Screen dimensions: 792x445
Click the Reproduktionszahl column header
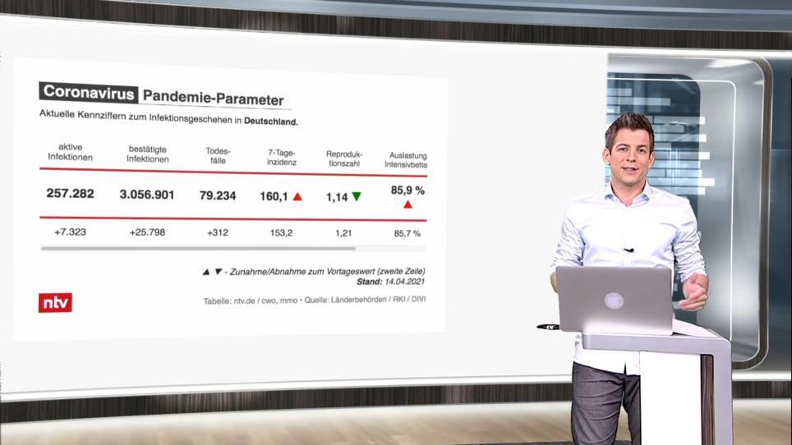coord(344,158)
